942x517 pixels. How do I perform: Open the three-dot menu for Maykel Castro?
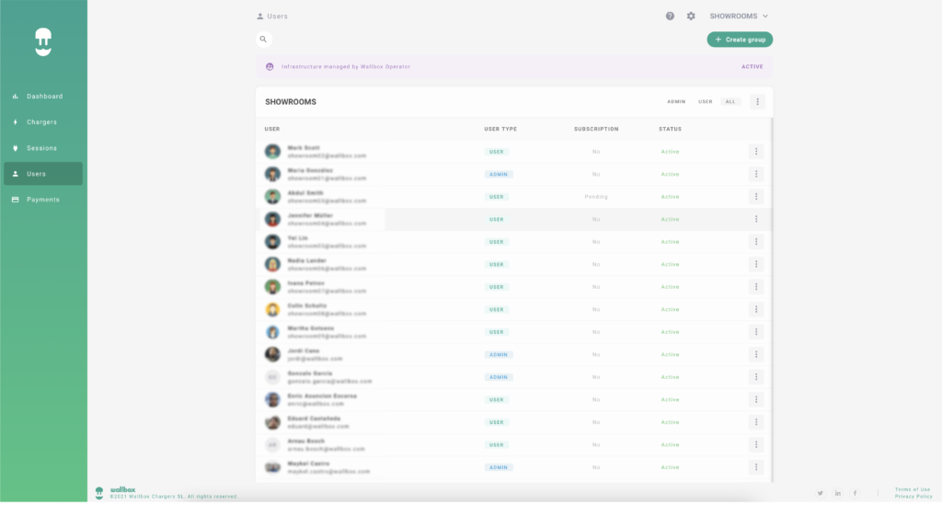756,467
